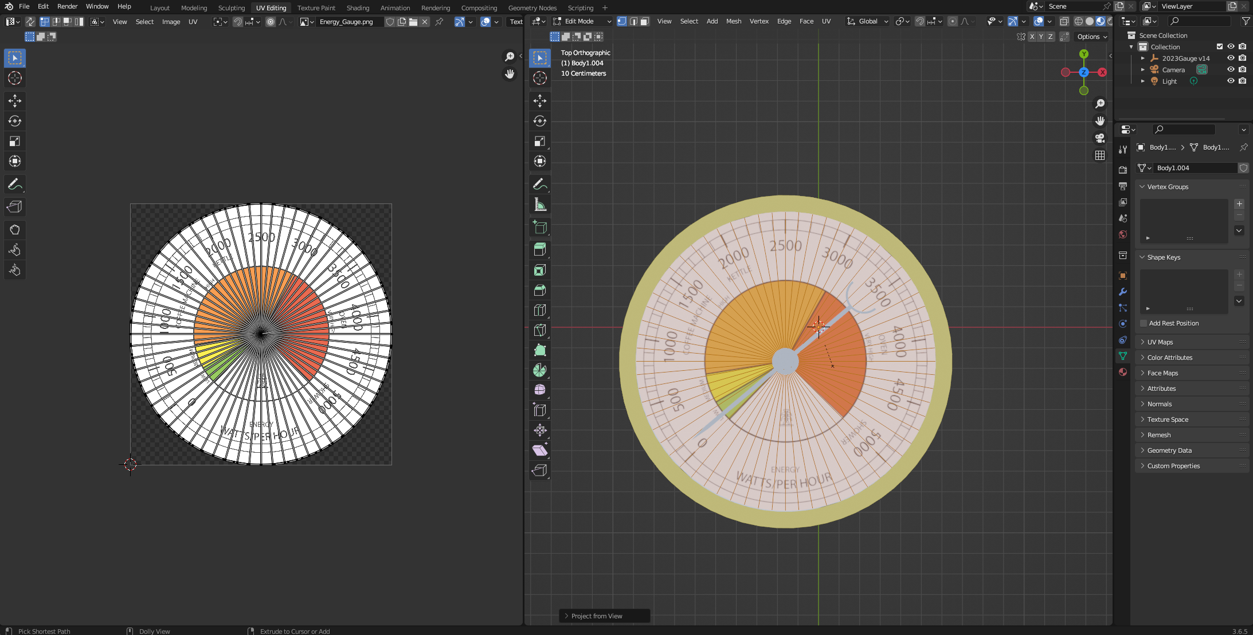Select the UV editor Pinch tool
This screenshot has width=1253, height=635.
(15, 270)
